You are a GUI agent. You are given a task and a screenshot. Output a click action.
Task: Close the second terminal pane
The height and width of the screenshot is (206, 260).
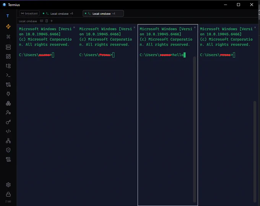[135, 28]
